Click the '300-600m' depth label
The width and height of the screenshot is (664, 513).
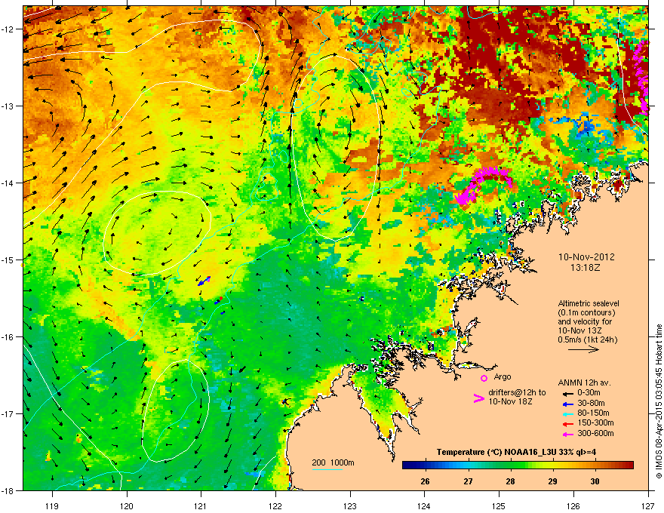coord(595,434)
